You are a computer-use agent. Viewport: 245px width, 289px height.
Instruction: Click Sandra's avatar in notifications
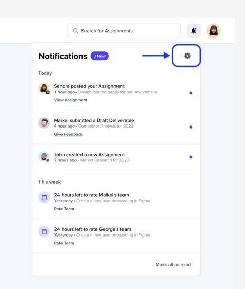pos(44,88)
